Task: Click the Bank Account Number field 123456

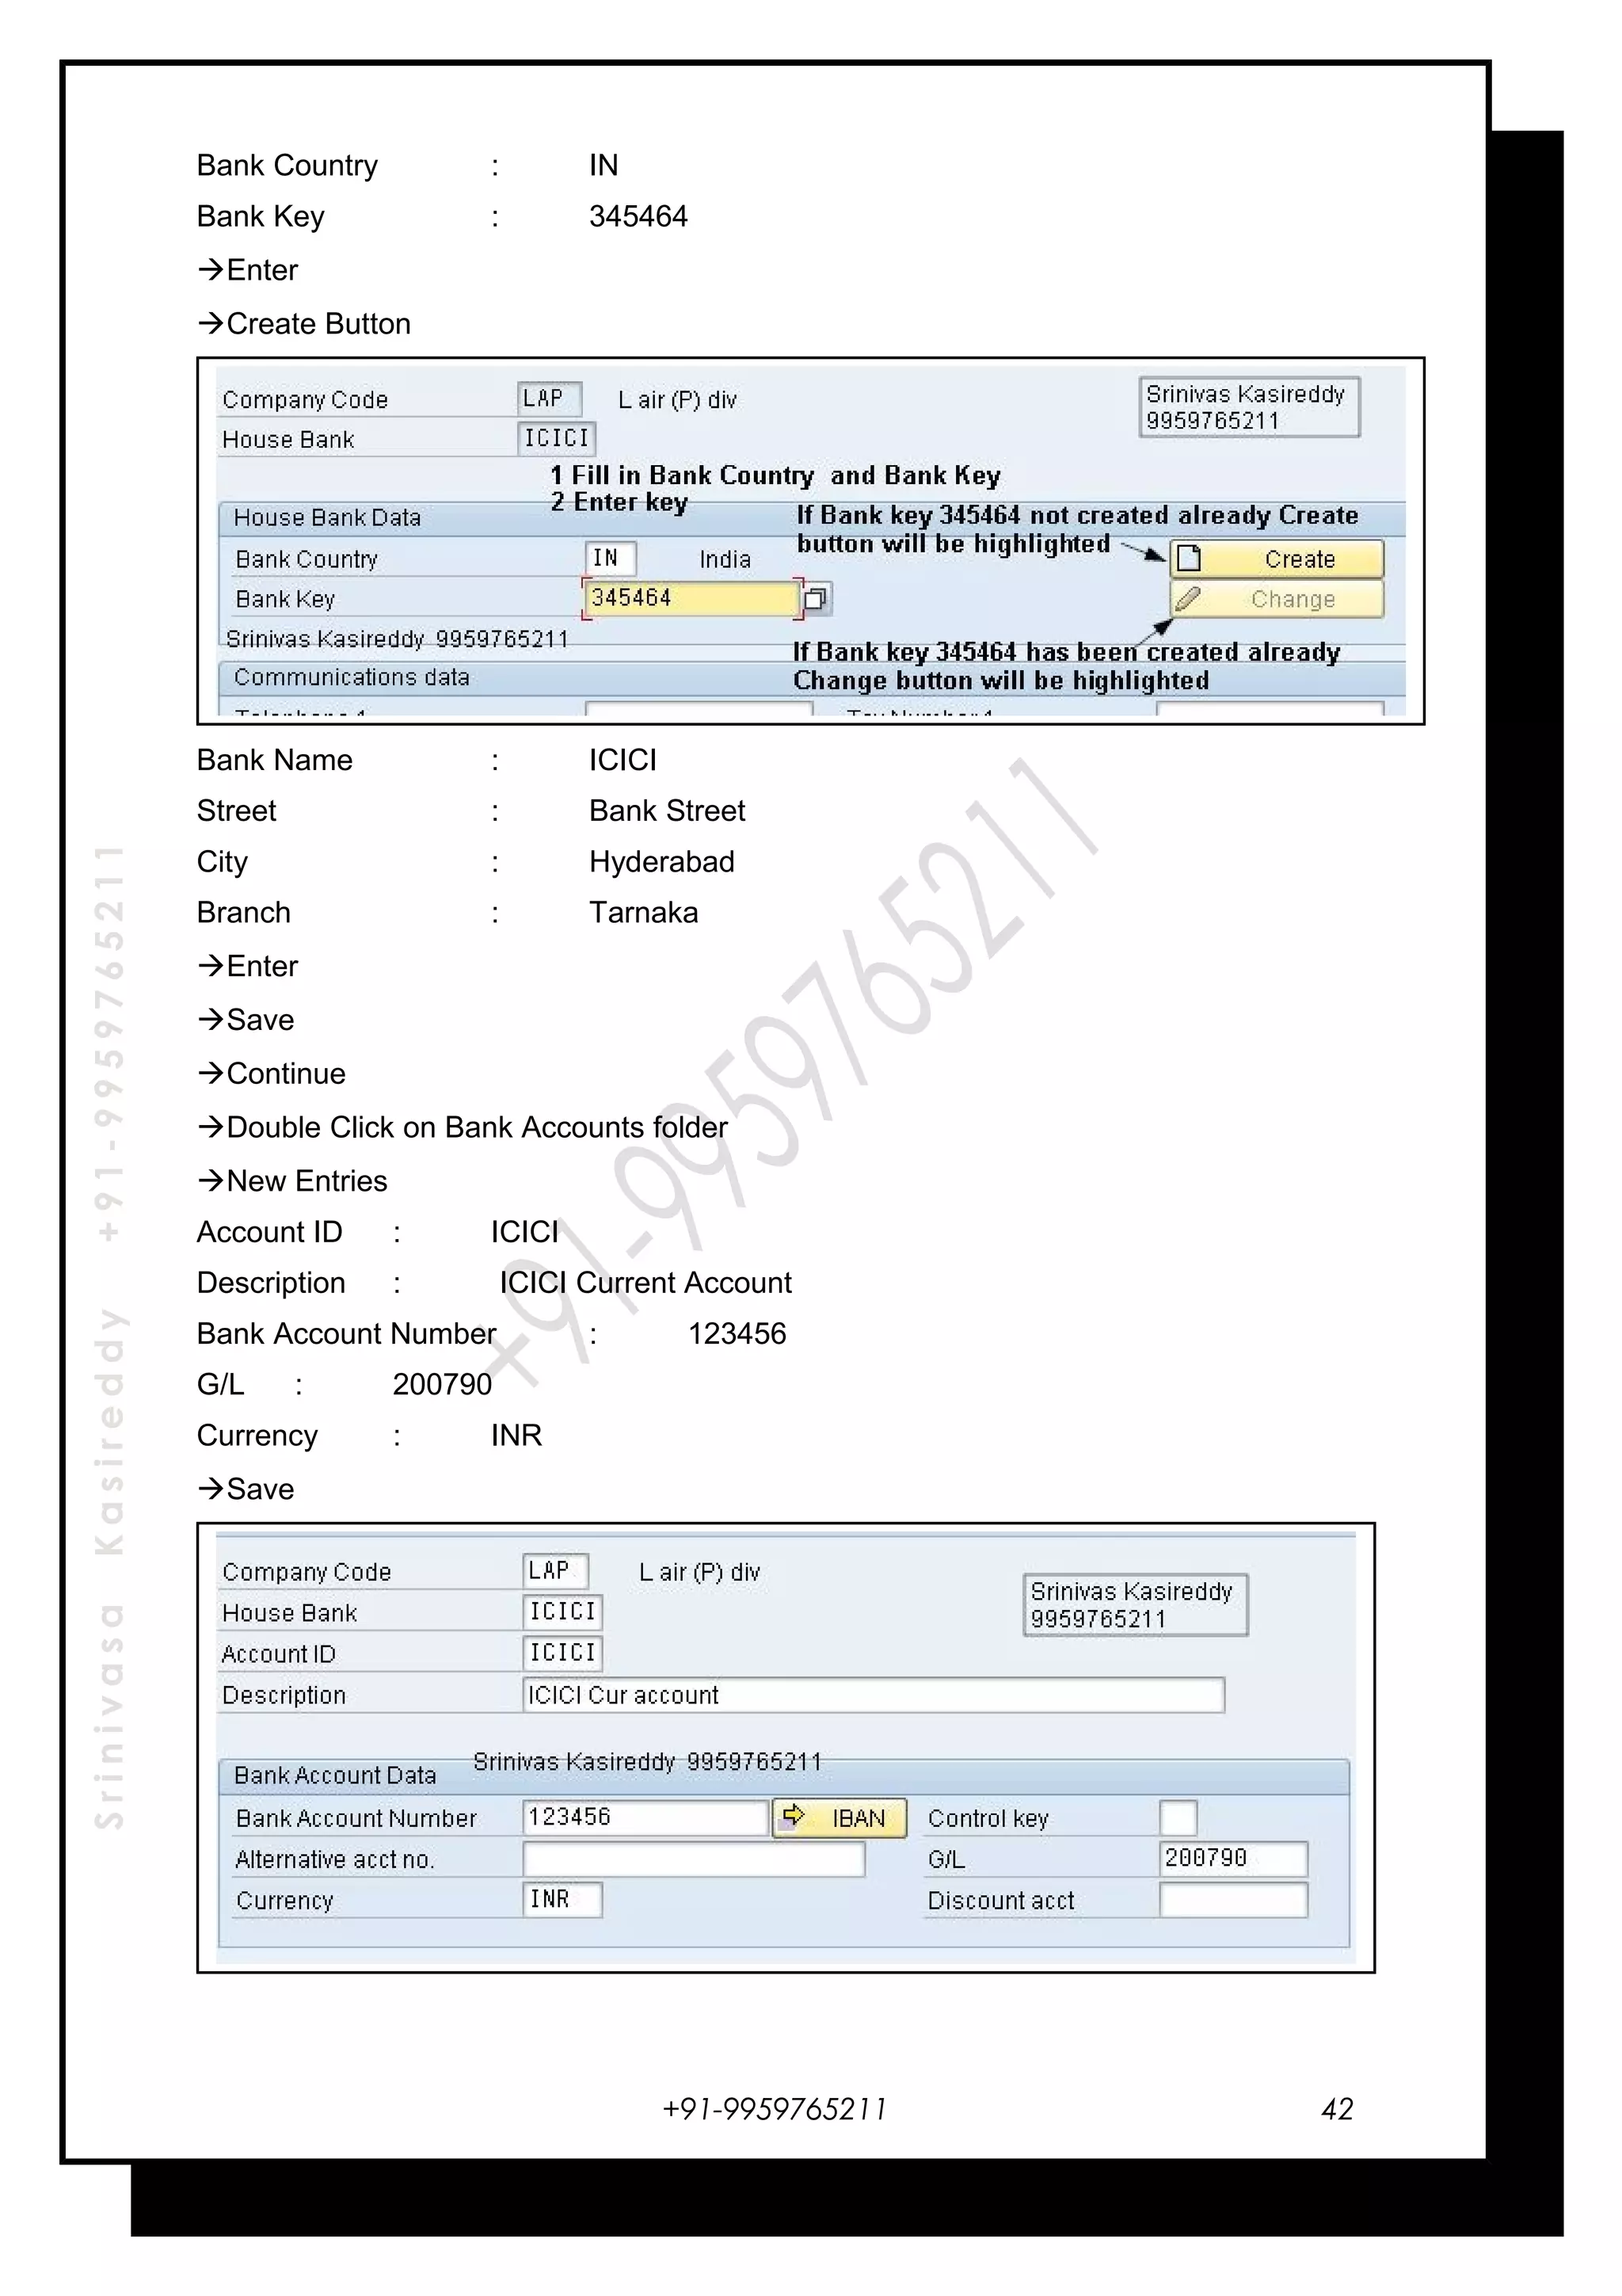Action: (x=645, y=1817)
